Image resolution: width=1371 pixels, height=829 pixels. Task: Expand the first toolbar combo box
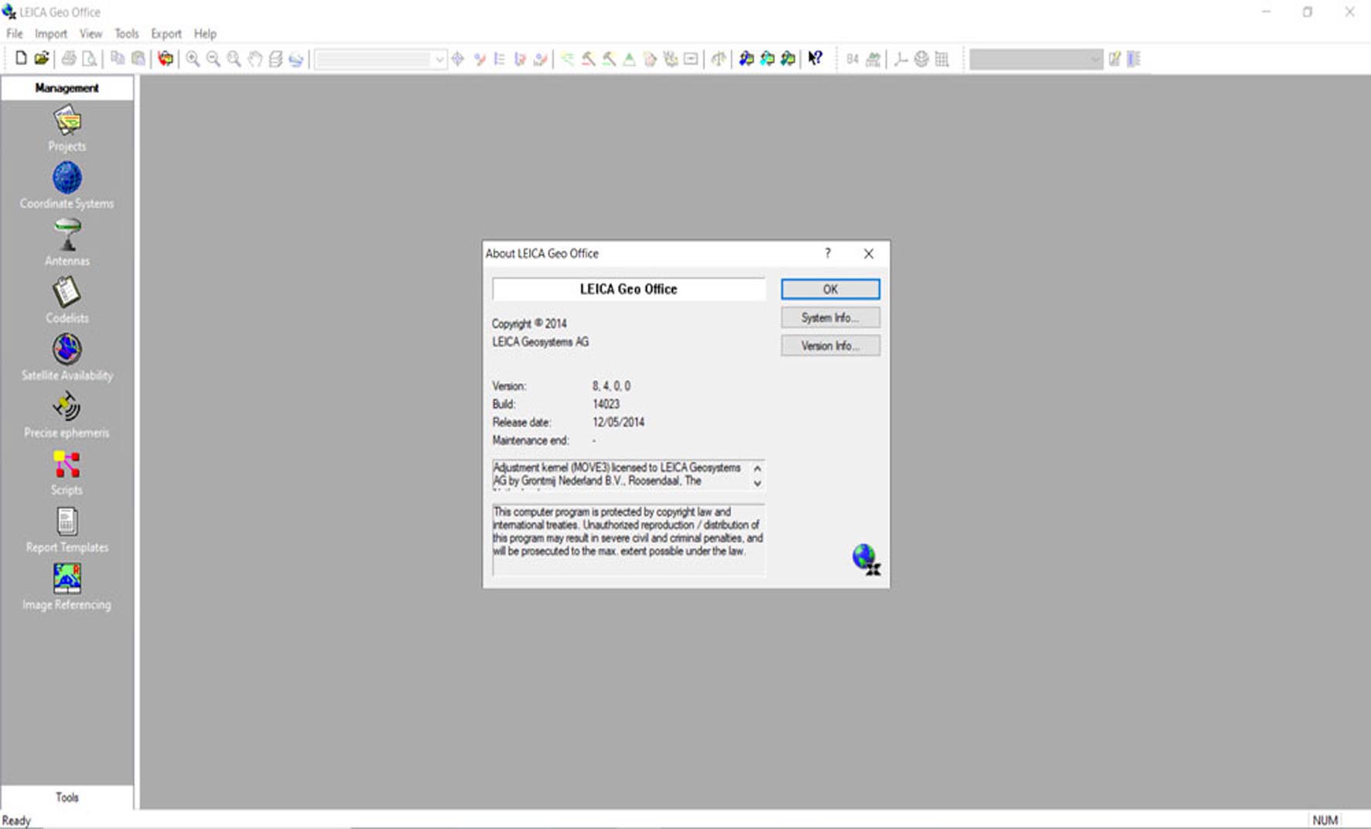pos(439,60)
